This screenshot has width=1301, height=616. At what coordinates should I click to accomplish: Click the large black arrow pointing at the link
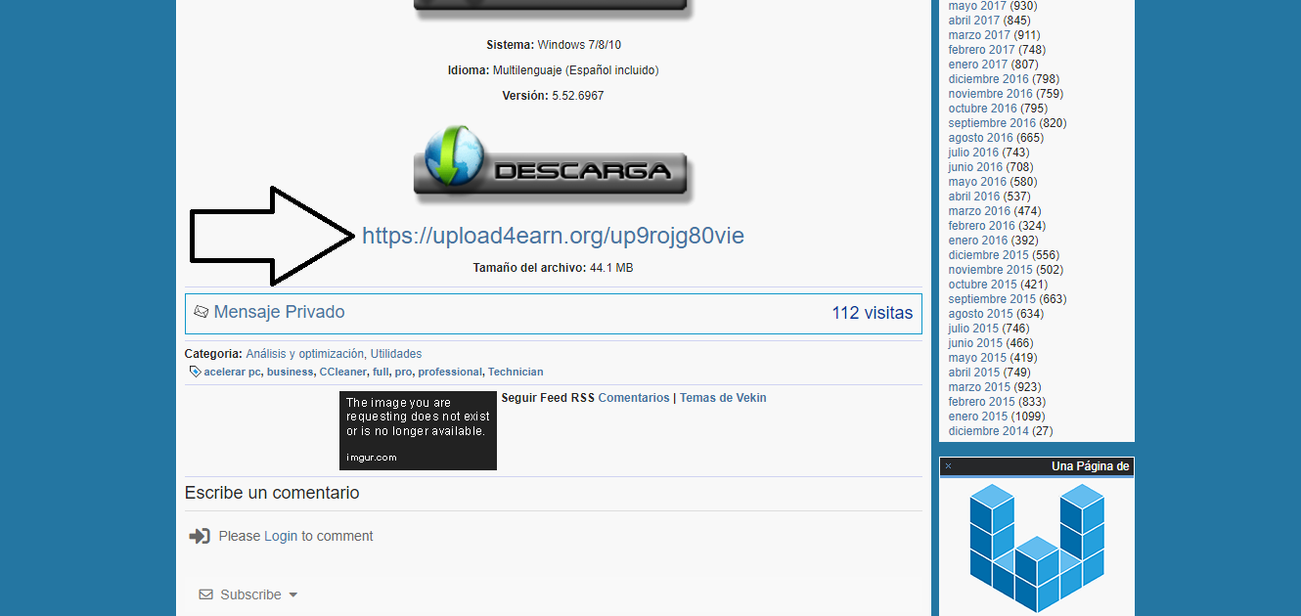(269, 235)
